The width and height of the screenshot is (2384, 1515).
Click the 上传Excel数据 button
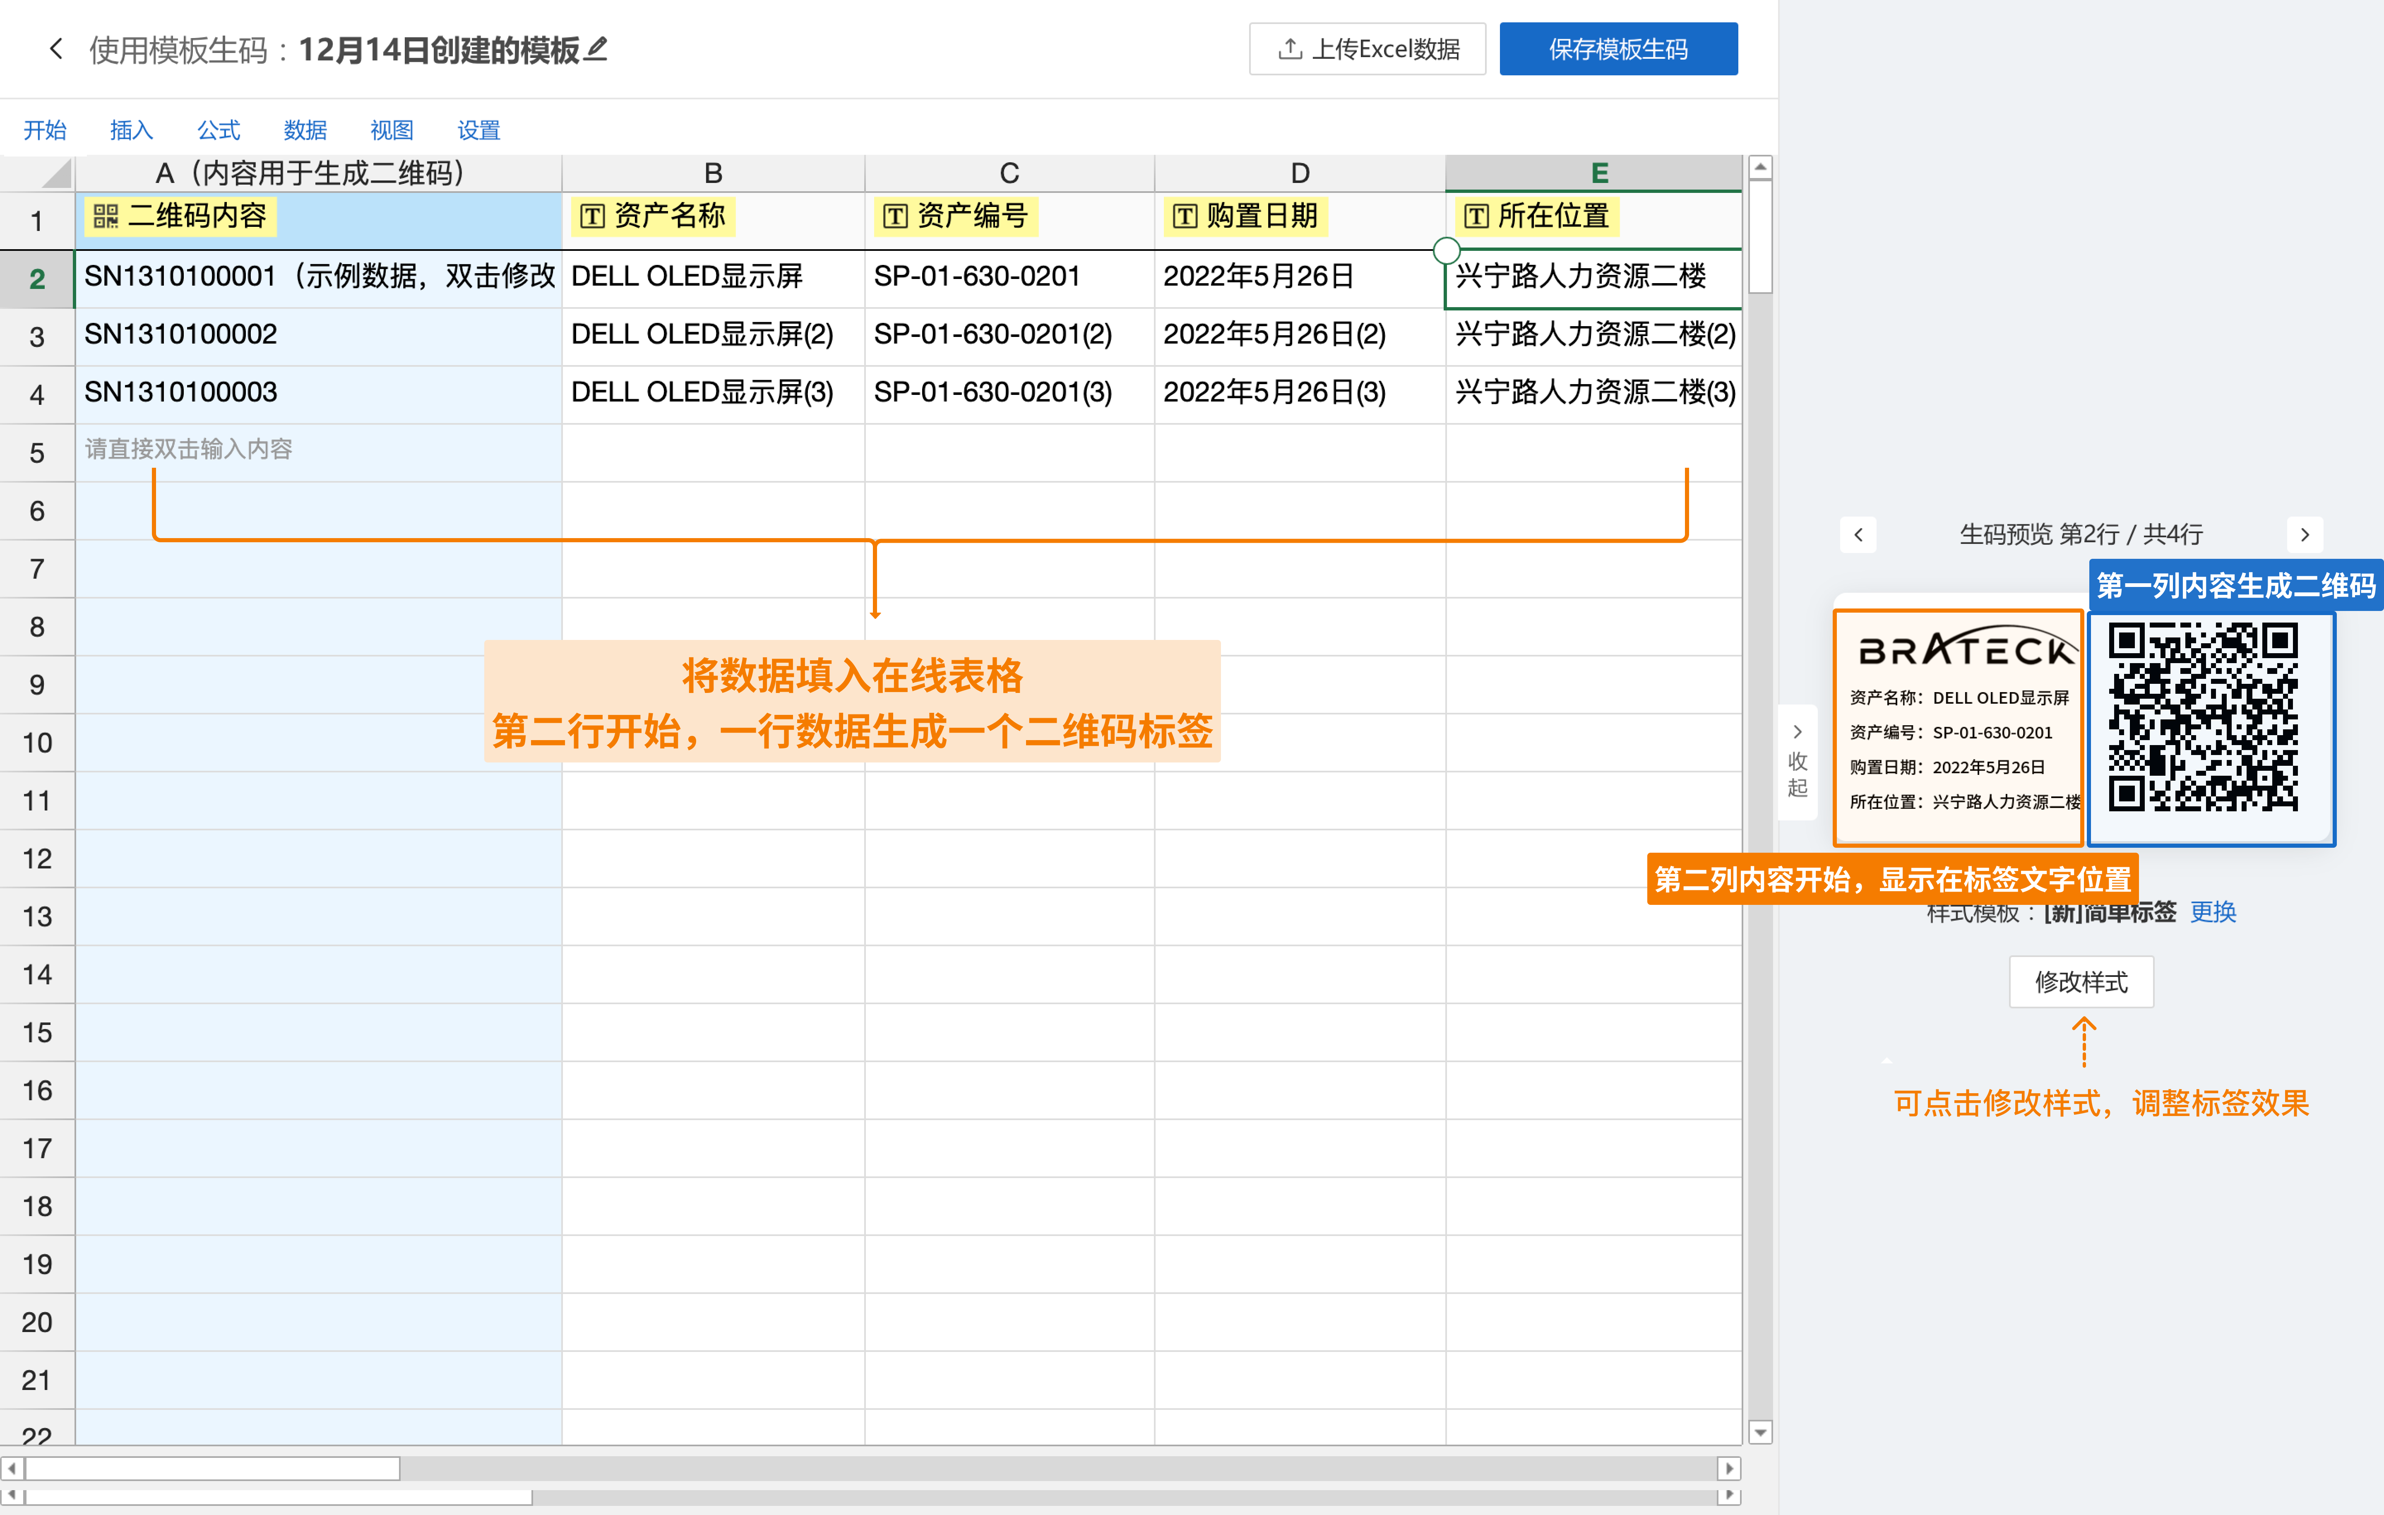click(1366, 48)
